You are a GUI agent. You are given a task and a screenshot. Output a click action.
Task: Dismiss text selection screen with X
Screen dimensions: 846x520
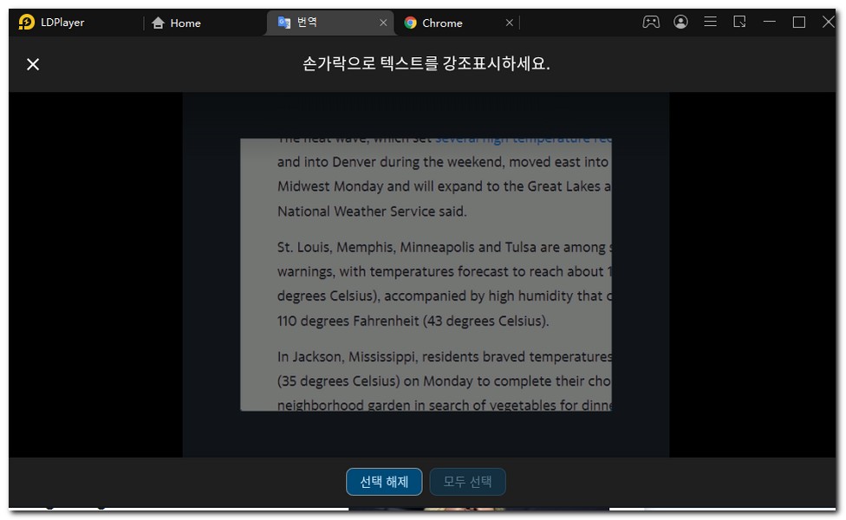pos(33,64)
